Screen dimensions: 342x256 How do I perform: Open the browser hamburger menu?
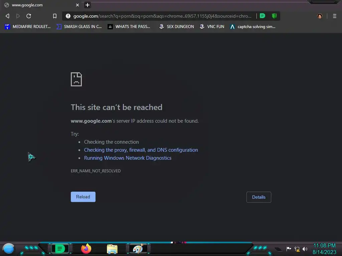pyautogui.click(x=334, y=16)
